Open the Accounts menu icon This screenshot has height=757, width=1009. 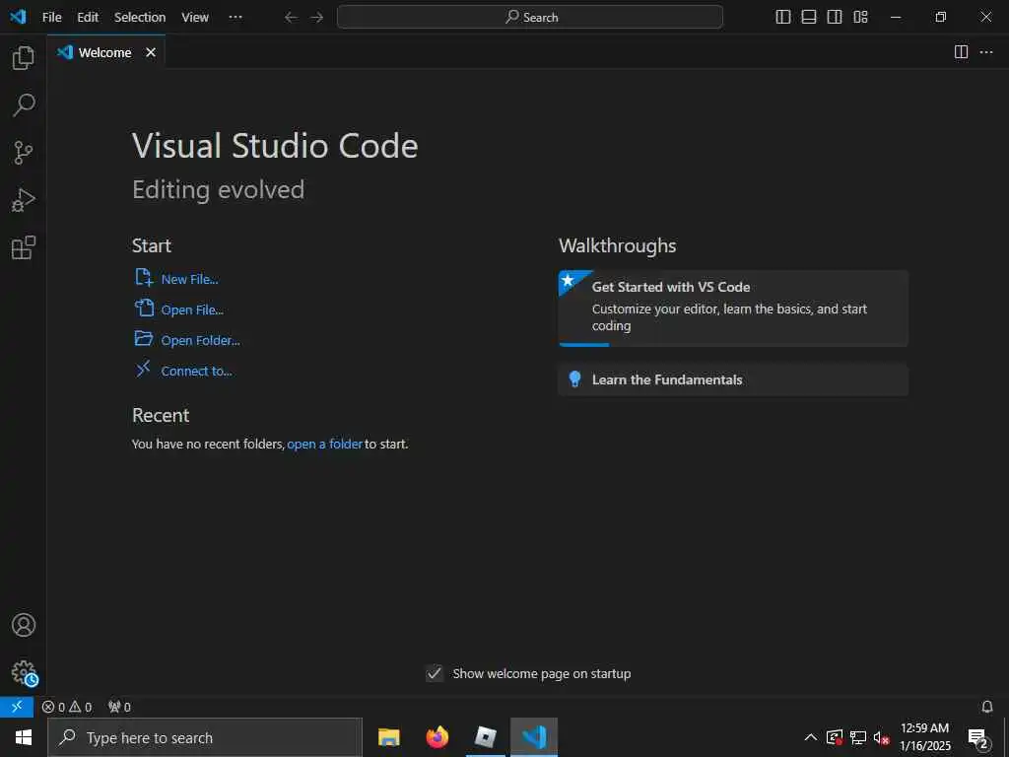[x=24, y=625]
